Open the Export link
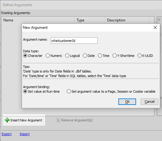 tap(7, 134)
